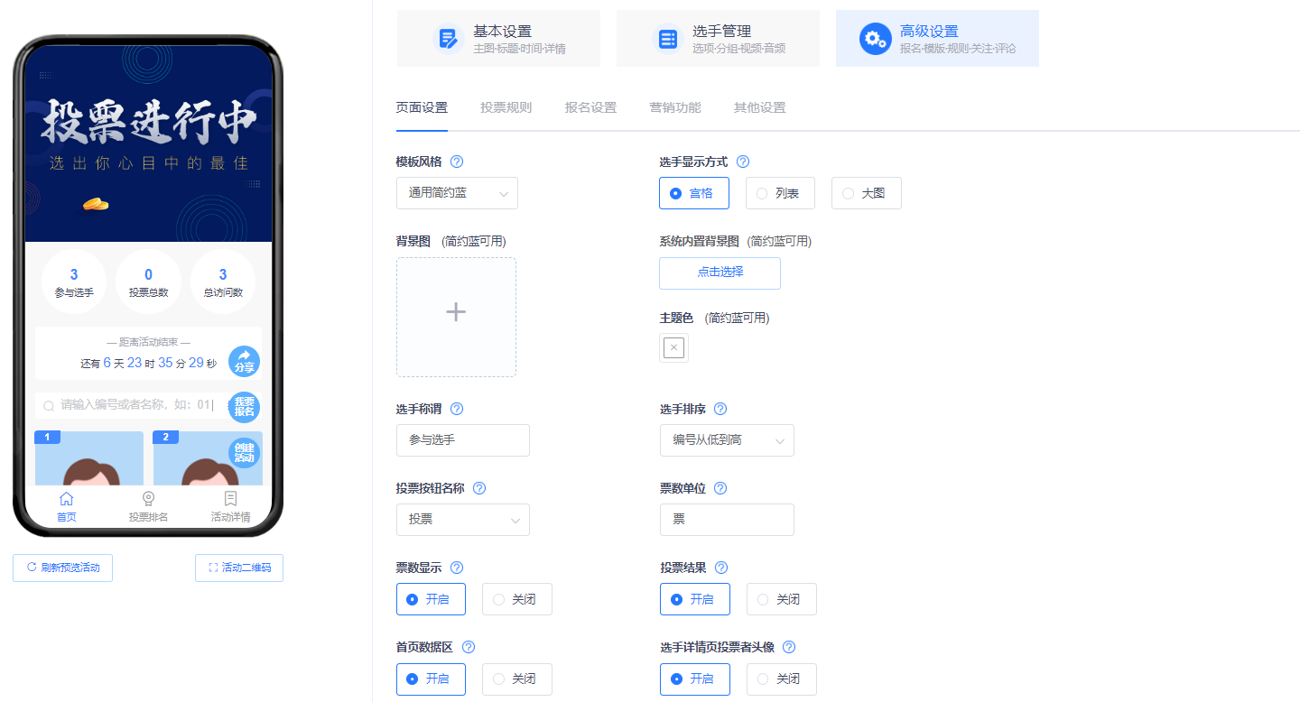
Task: Click the 刷新预览活动 button
Action: click(63, 568)
